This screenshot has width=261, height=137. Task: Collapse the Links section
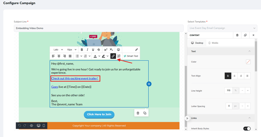tap(249, 118)
